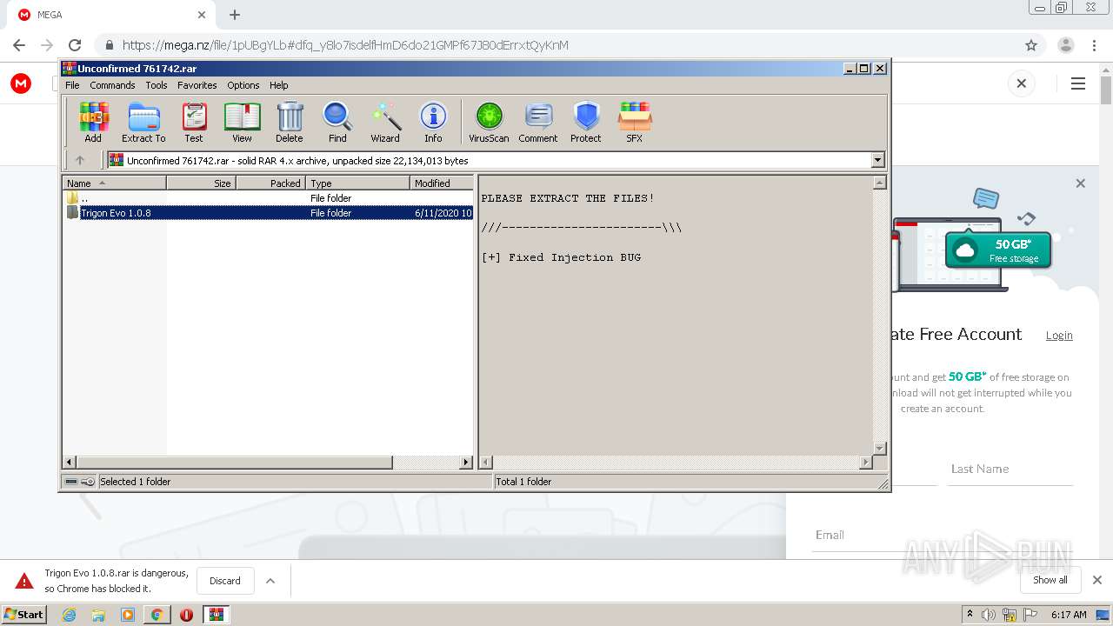The image size is (1113, 626).
Task: Open Chrome three-dot menu
Action: (x=1094, y=45)
